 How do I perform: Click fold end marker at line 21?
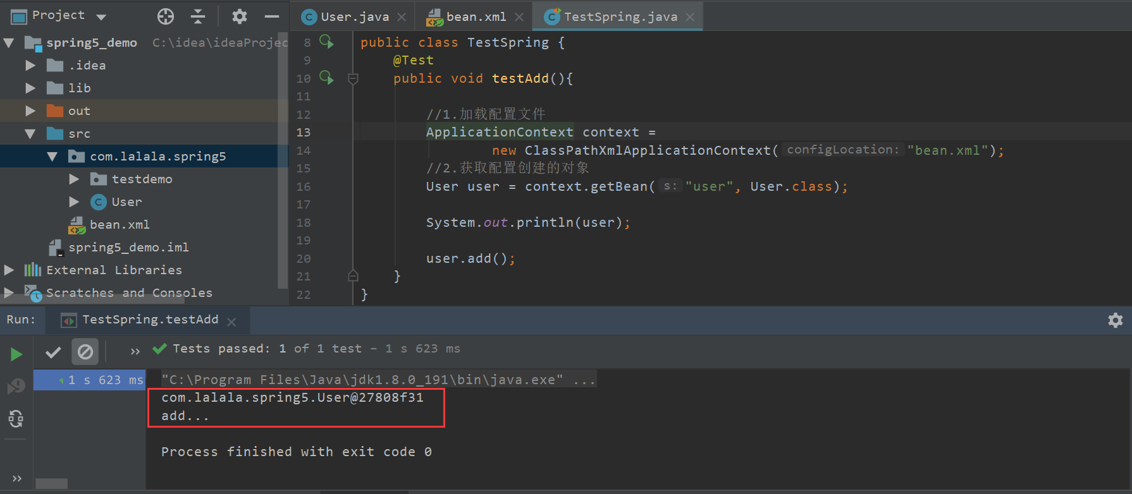coord(354,276)
